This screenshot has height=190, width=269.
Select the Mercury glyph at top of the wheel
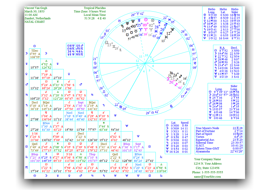click(x=139, y=20)
